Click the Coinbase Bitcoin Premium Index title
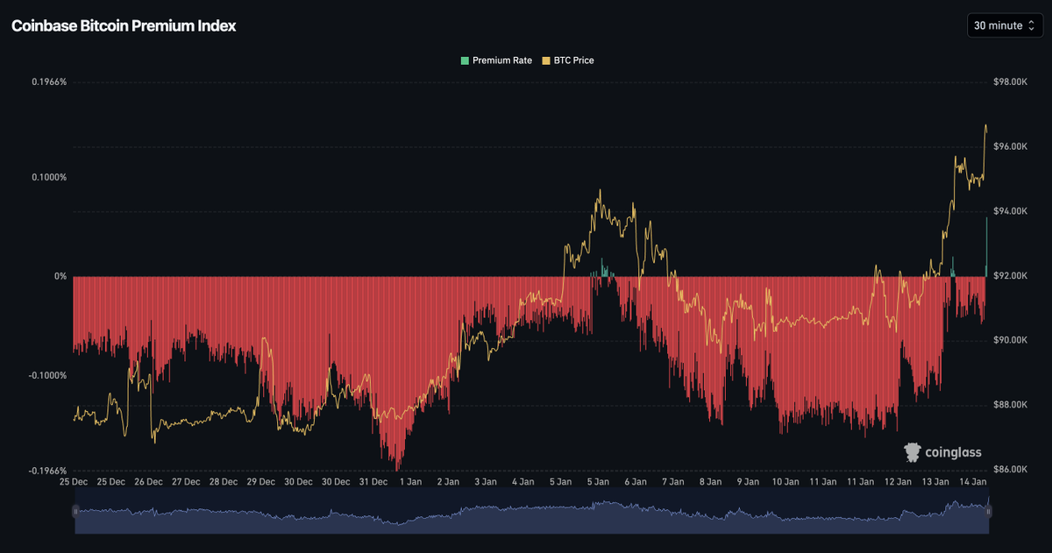 point(124,26)
